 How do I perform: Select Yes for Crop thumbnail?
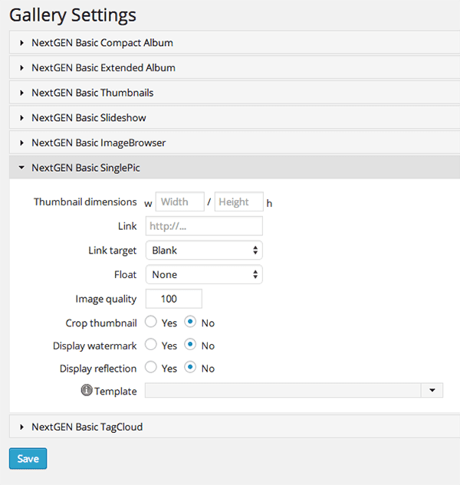click(x=151, y=322)
